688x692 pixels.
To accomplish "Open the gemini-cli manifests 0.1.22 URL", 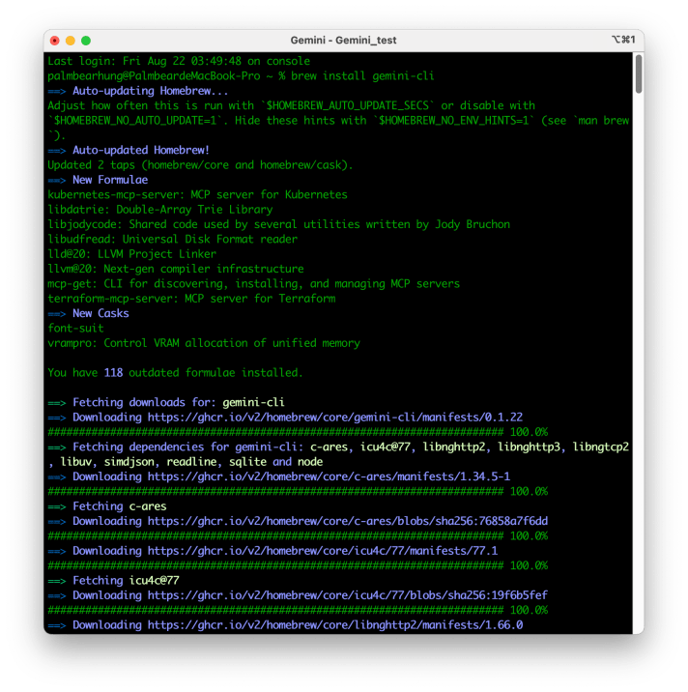I will (x=334, y=418).
